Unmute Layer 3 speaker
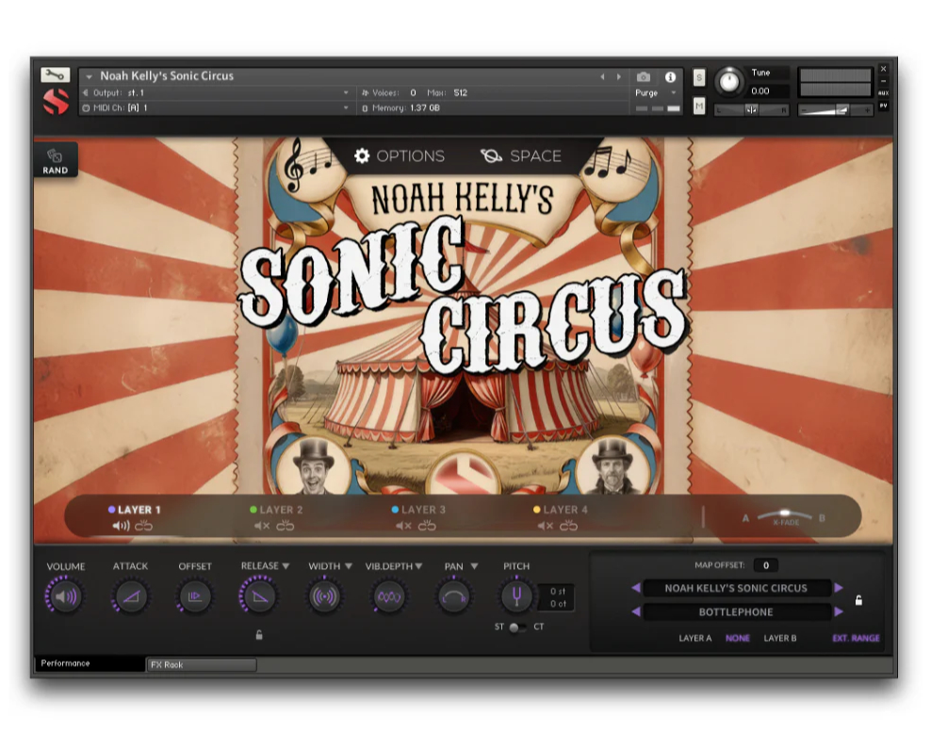Screen dimensions: 931x749 coord(403,527)
